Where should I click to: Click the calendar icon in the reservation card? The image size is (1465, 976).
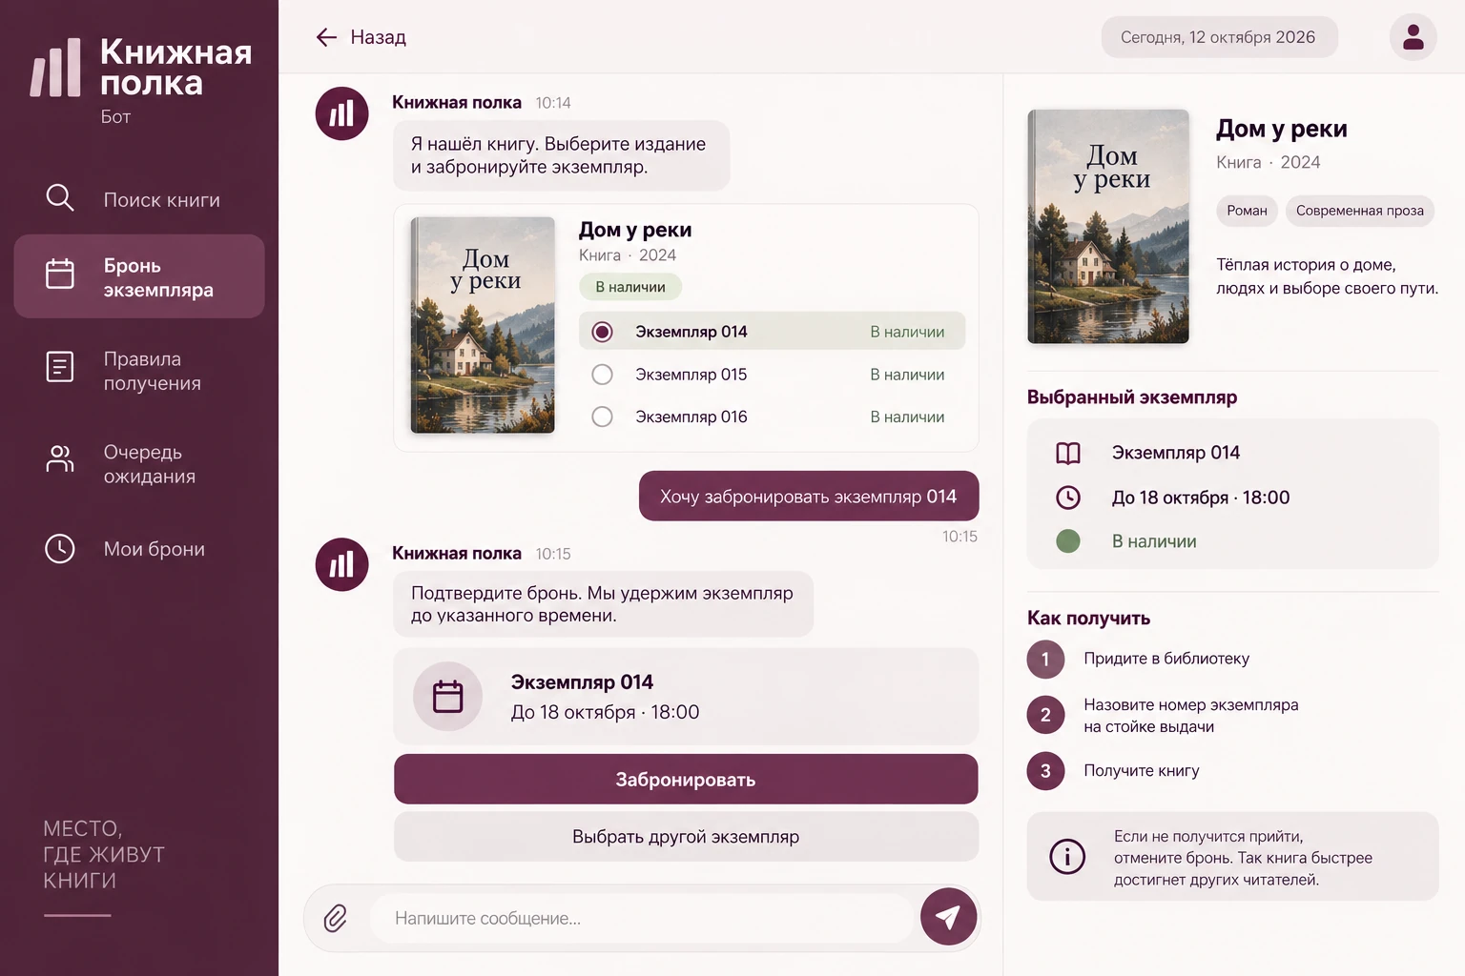[x=447, y=697]
